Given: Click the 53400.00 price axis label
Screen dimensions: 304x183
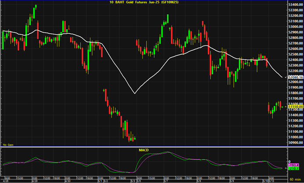Looking at the screenshot, I should tap(294, 4).
